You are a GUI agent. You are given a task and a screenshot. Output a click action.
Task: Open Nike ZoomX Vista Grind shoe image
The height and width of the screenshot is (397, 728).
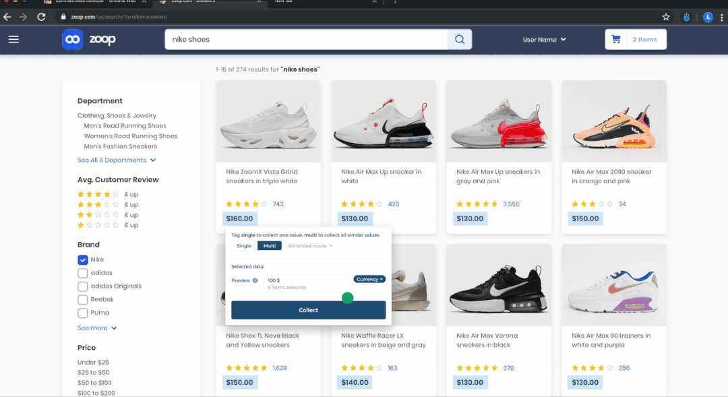(x=268, y=121)
